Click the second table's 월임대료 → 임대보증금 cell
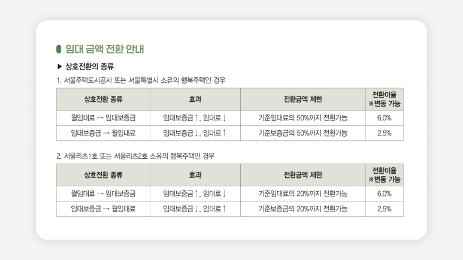Screen dimensions: 463x260 pos(104,194)
